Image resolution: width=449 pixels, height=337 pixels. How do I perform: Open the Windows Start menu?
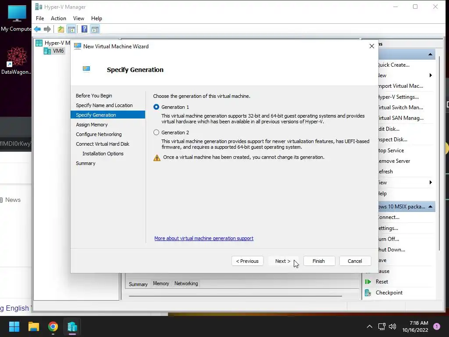14,326
